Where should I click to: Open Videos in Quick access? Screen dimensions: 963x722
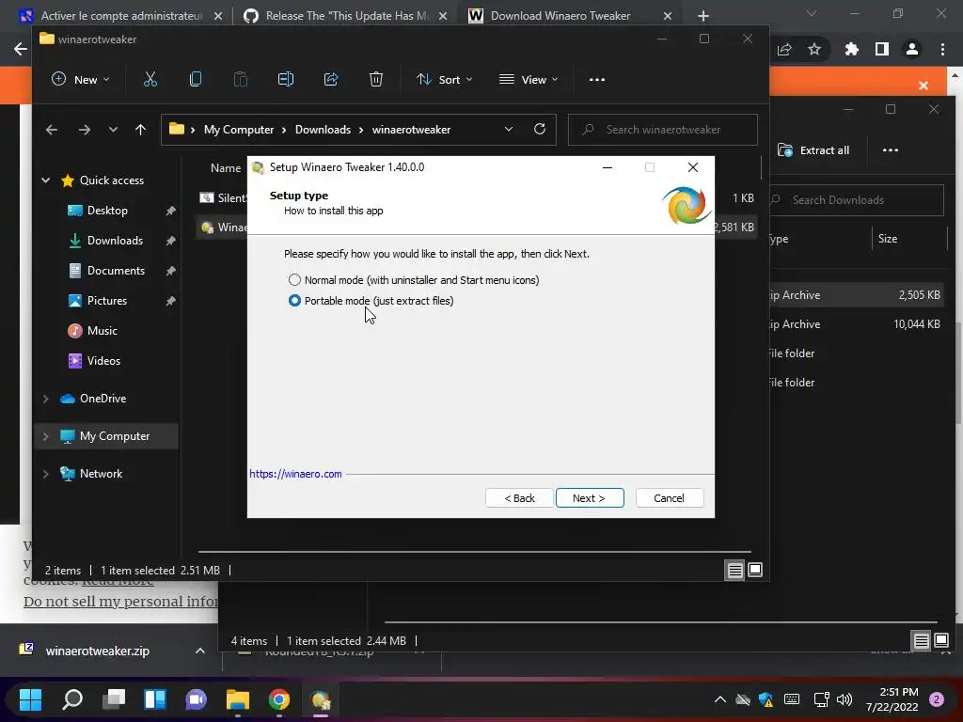point(103,361)
